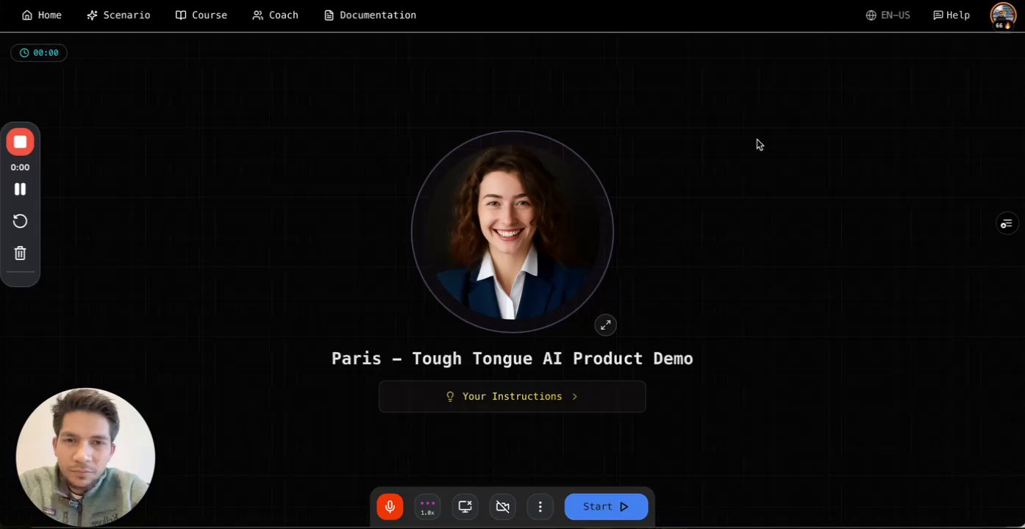
Task: Open the three-dot more options menu
Action: tap(540, 506)
